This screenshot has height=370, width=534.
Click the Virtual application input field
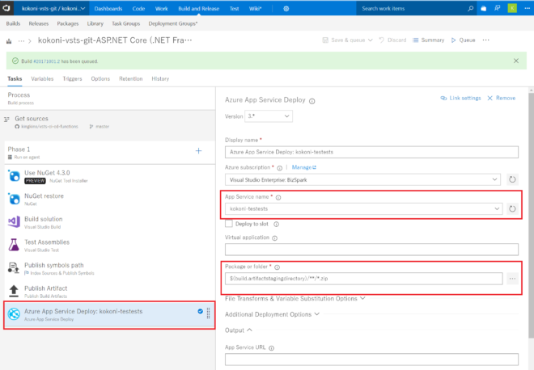pos(371,250)
